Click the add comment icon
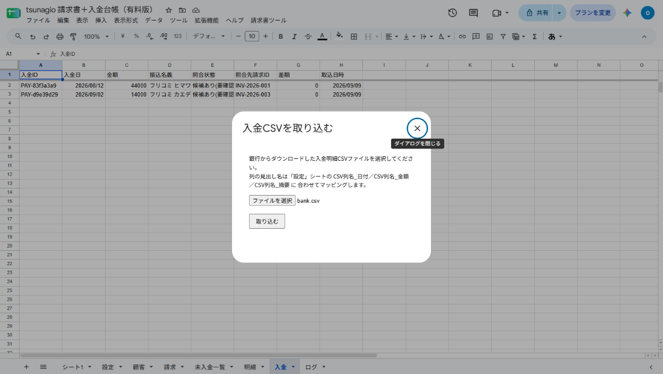663x374 pixels. (x=476, y=36)
